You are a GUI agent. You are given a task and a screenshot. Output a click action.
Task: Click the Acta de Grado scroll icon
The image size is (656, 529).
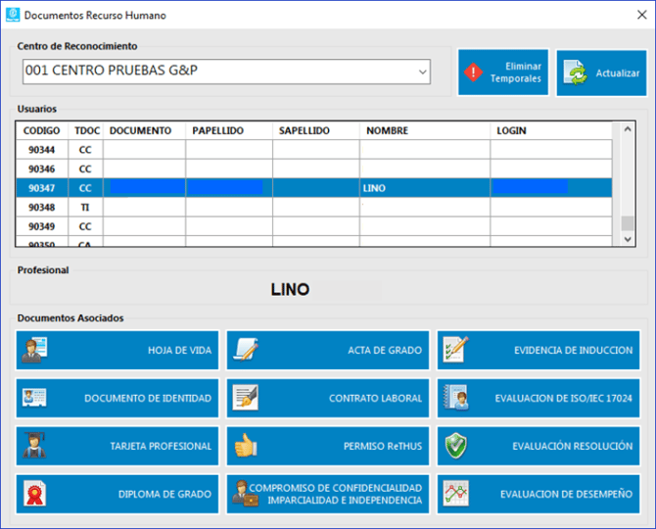246,350
